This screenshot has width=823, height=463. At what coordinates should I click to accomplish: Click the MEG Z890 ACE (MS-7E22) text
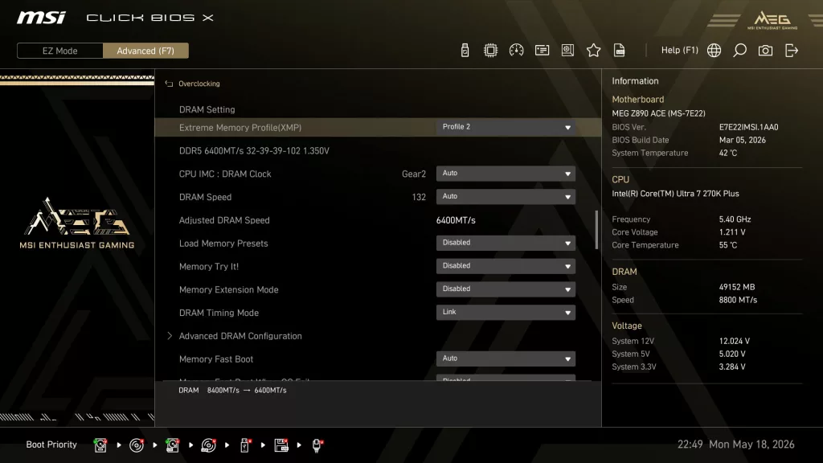point(658,113)
